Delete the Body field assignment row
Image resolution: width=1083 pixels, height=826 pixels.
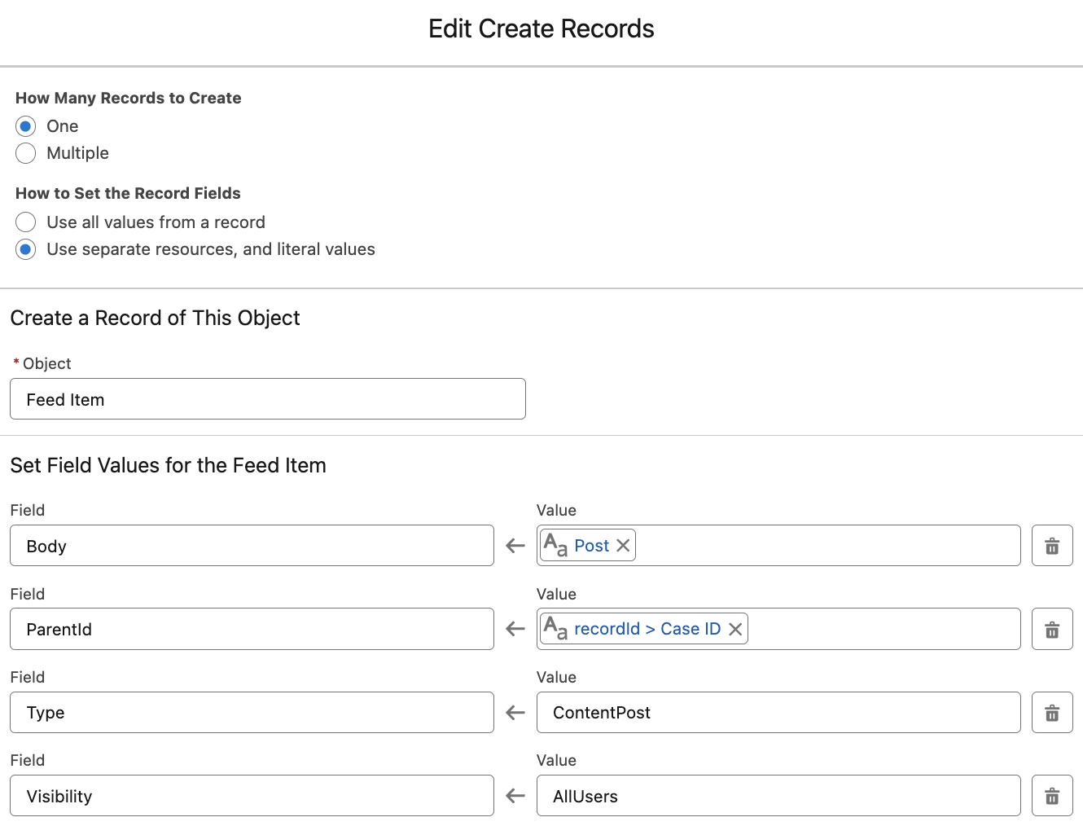coord(1051,545)
